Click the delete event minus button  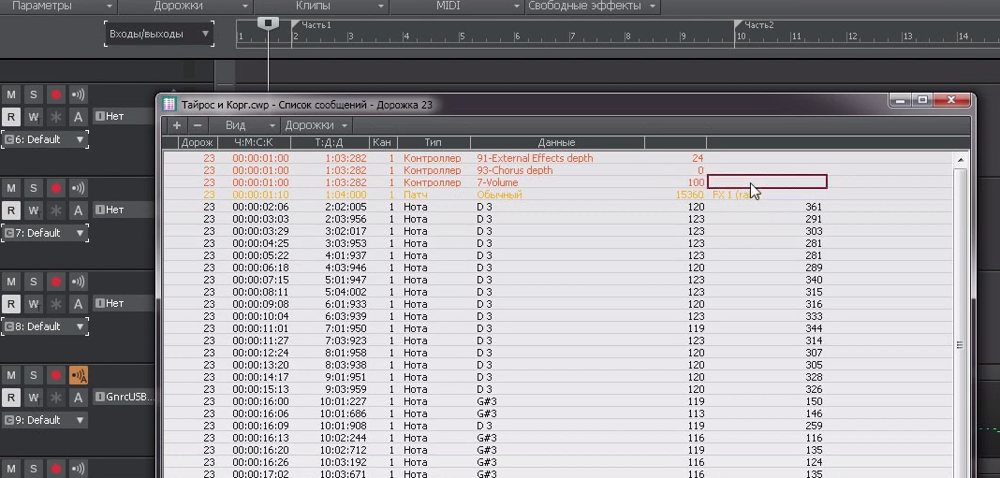pyautogui.click(x=197, y=125)
